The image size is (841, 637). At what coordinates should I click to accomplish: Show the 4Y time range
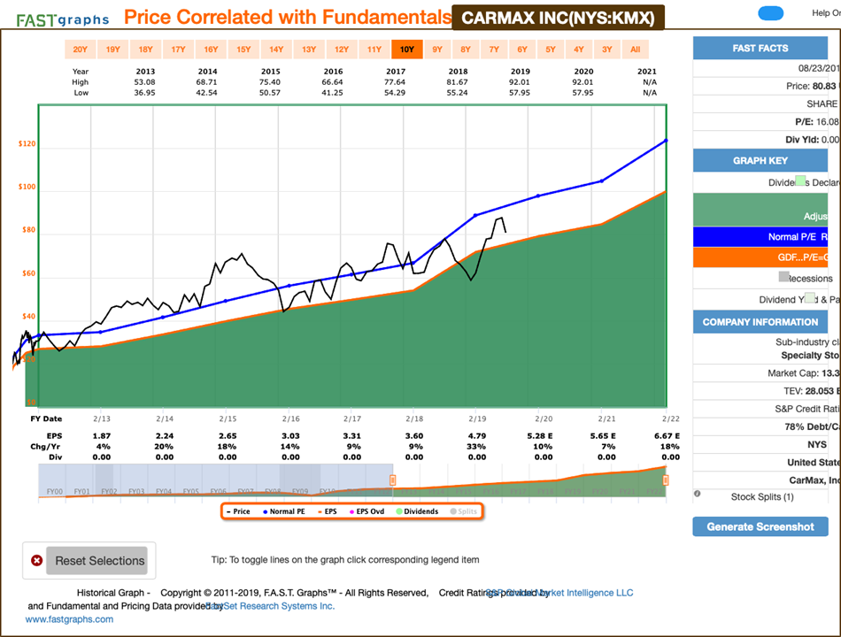click(579, 50)
